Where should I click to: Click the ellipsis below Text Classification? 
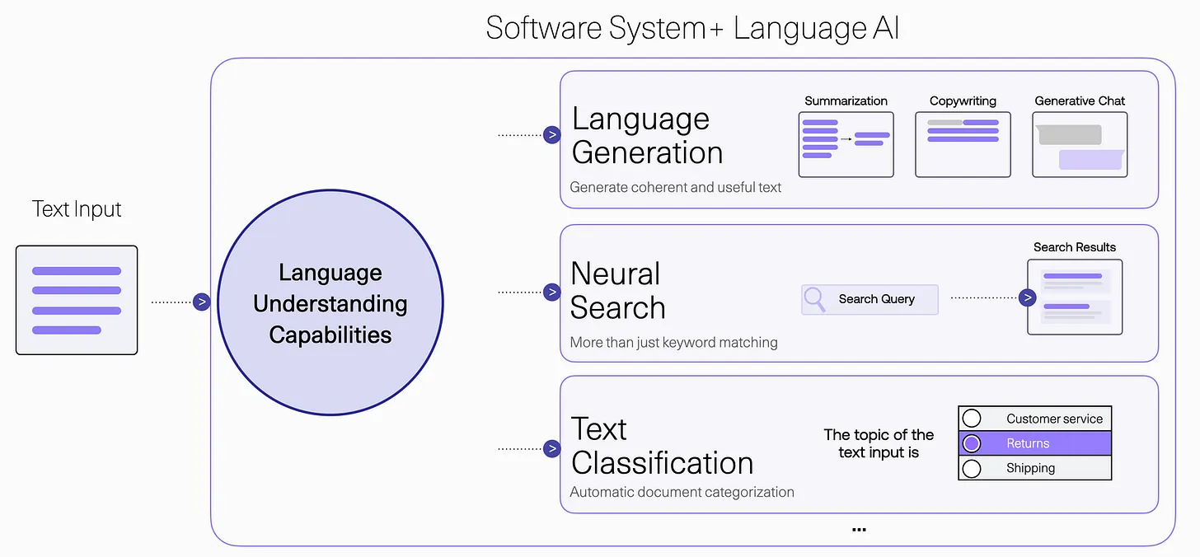point(859,530)
